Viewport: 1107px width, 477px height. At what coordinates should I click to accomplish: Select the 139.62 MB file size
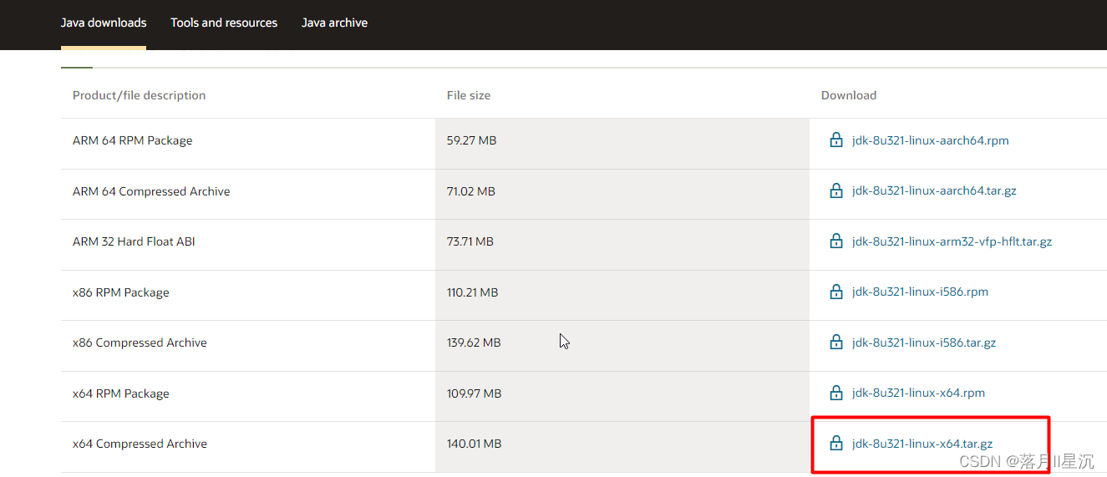point(474,343)
